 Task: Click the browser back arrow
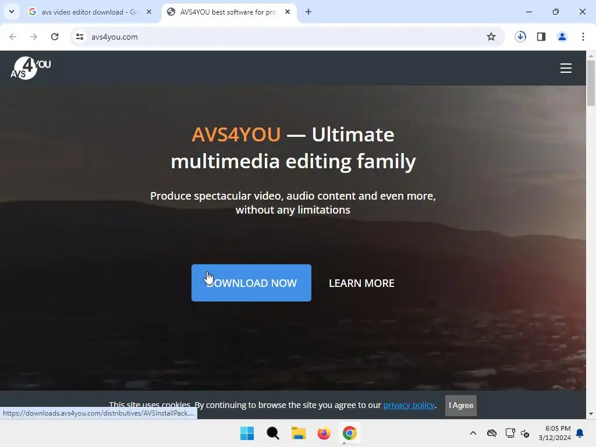(13, 37)
